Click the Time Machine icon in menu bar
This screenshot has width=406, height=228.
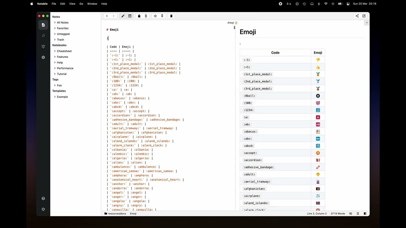click(304, 4)
